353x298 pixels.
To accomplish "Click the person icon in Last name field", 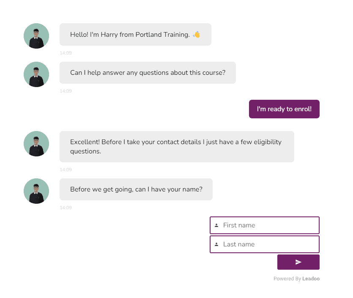I will [216, 244].
